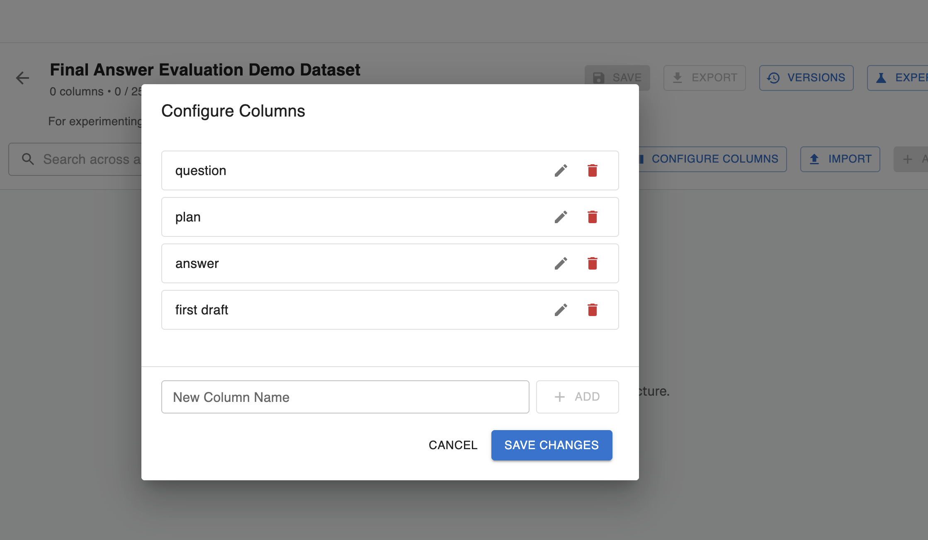Edit the first draft column name
Image resolution: width=928 pixels, height=540 pixels.
click(x=561, y=310)
